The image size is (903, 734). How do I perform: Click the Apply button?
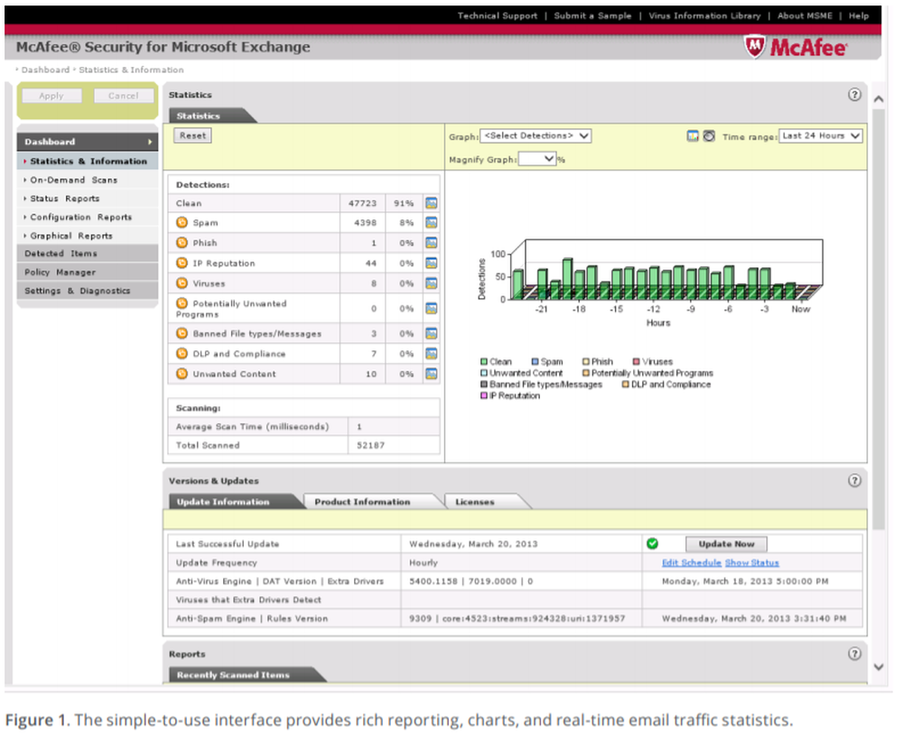tap(51, 96)
